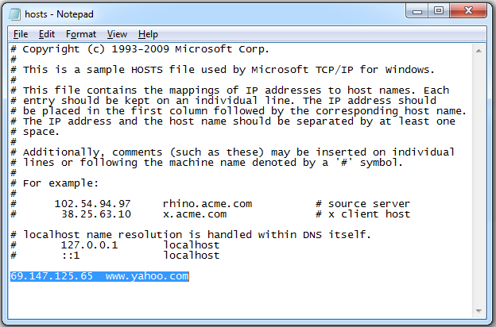
Task: Click the highlighted 69.147.125.65 entry
Action: pyautogui.click(x=52, y=276)
